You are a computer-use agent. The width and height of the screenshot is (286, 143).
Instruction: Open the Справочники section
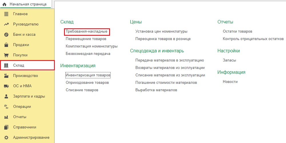27,127
